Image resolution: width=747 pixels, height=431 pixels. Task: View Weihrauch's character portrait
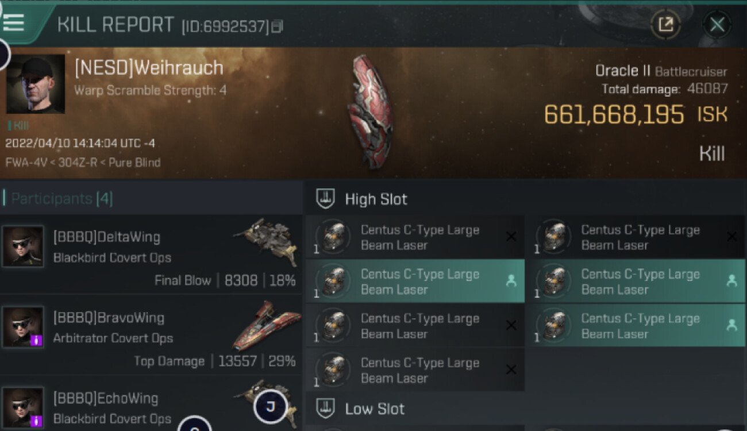[36, 84]
